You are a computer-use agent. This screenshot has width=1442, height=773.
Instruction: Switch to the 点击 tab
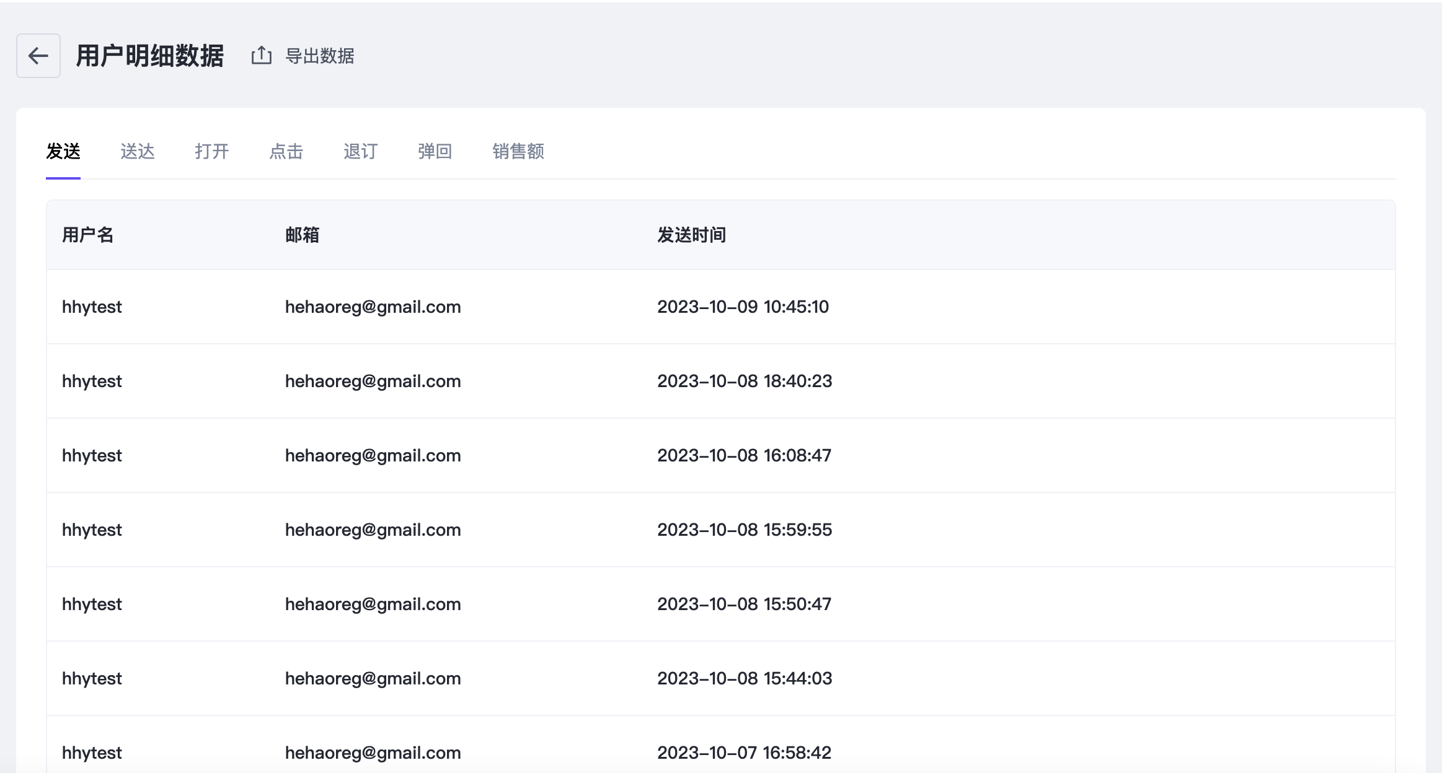(286, 151)
